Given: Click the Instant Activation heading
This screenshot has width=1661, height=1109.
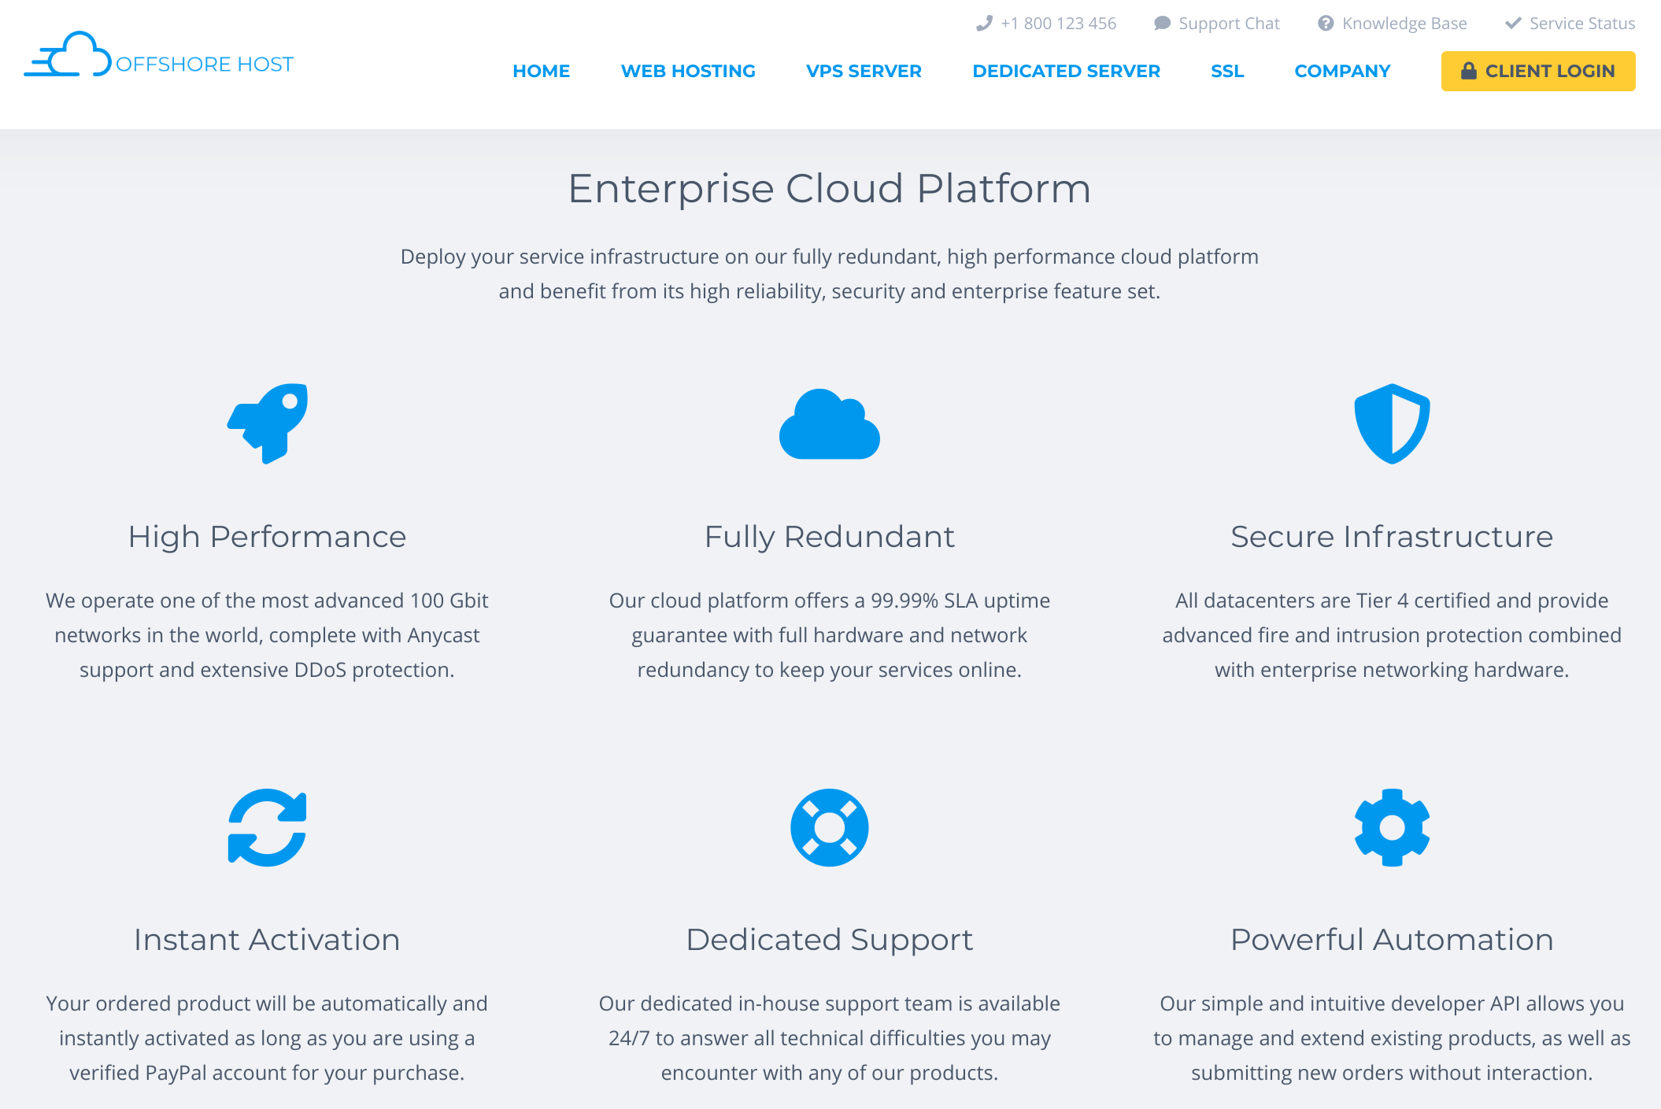Looking at the screenshot, I should pos(268,940).
